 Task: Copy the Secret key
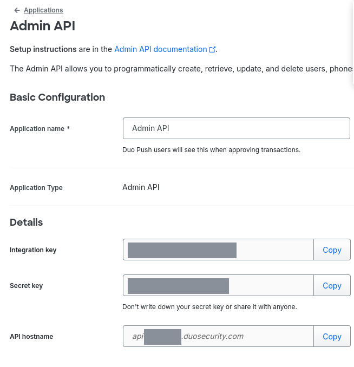pyautogui.click(x=332, y=285)
